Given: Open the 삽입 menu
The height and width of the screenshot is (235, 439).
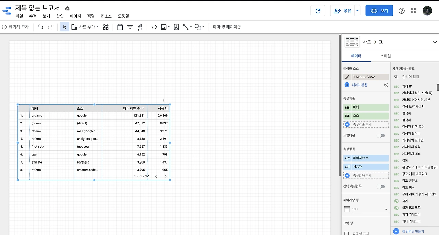Looking at the screenshot, I should 60,16.
